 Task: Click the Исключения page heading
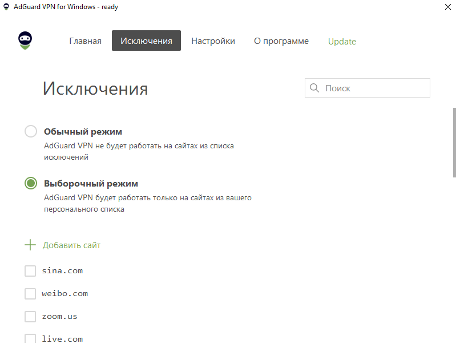95,88
